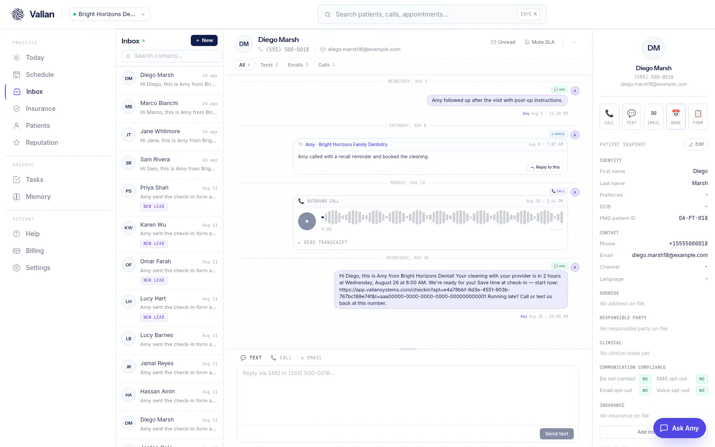
Task: Click the Search contacts field
Action: tap(172, 56)
